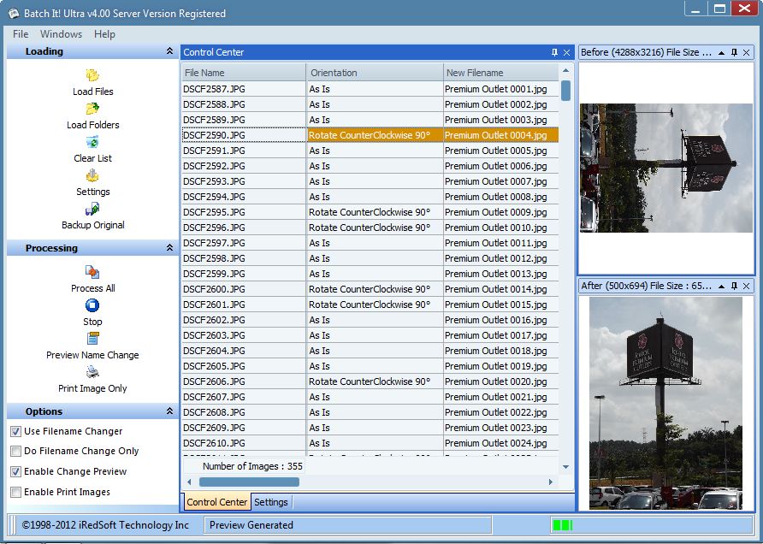Image resolution: width=763 pixels, height=544 pixels.
Task: Open Settings icon in Loading panel
Action: click(x=92, y=176)
